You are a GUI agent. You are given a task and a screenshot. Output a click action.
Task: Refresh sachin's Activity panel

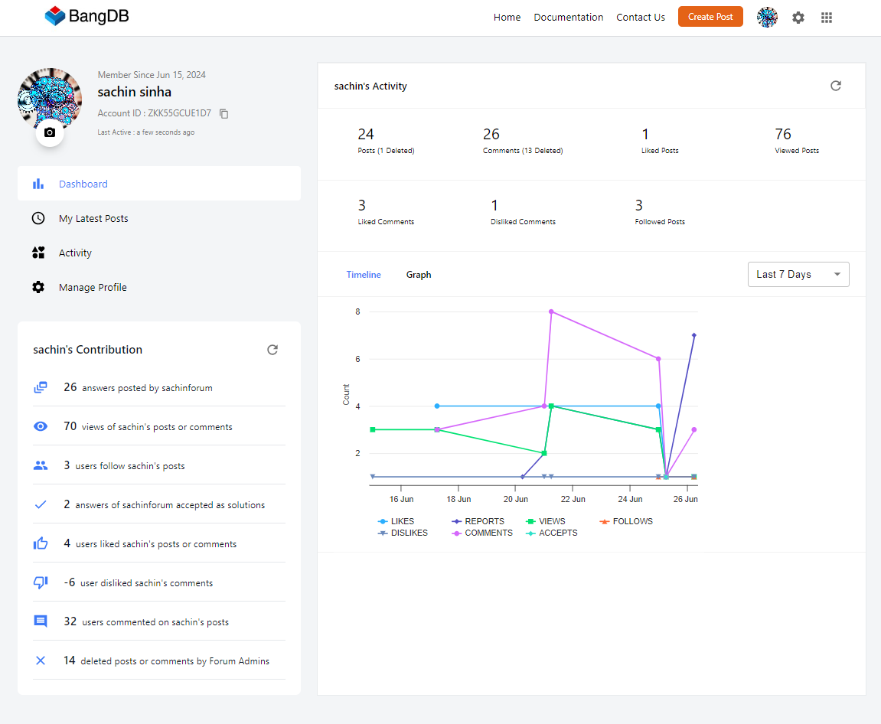pos(836,86)
